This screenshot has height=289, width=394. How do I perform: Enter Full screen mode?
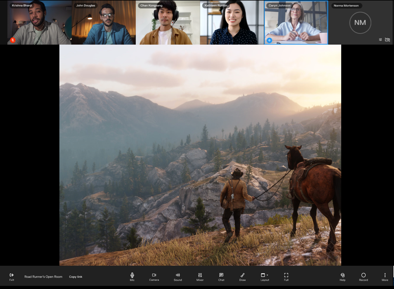[x=286, y=277]
